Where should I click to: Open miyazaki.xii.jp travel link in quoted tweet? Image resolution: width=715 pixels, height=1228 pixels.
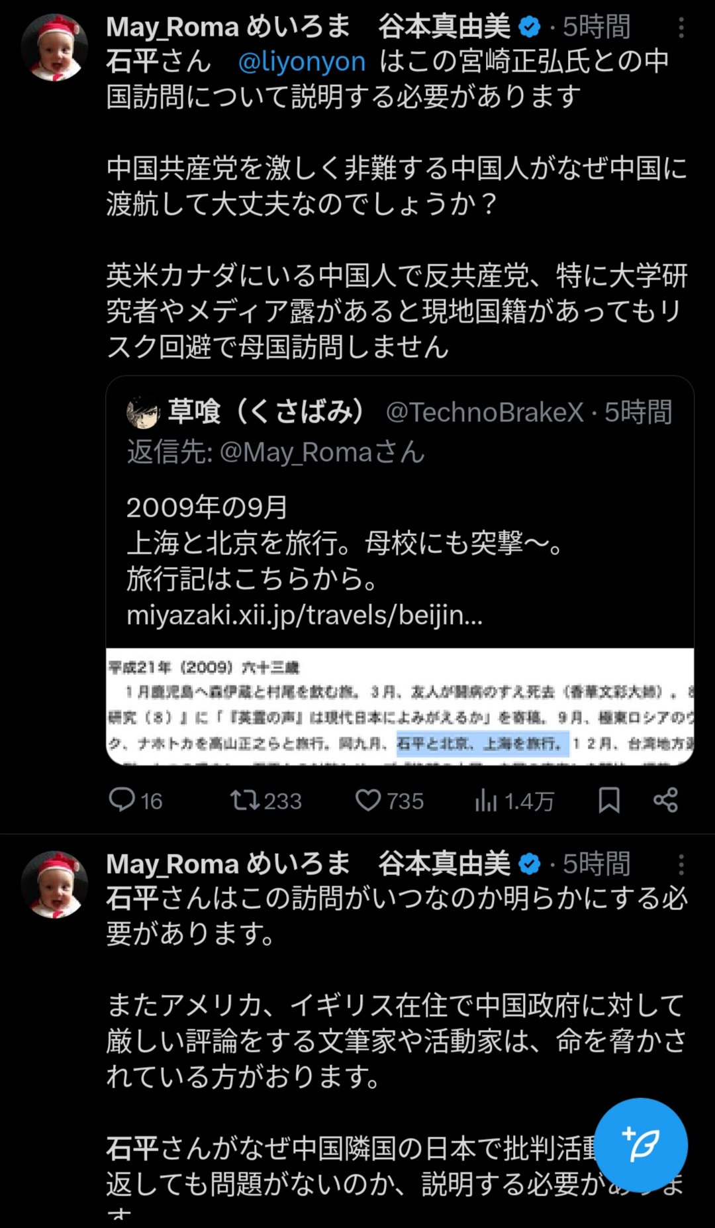[x=305, y=615]
